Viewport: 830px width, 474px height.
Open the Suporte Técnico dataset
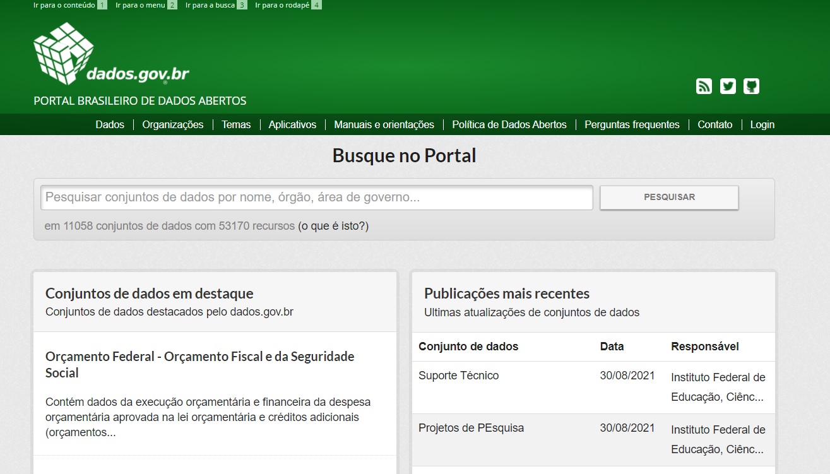click(458, 376)
